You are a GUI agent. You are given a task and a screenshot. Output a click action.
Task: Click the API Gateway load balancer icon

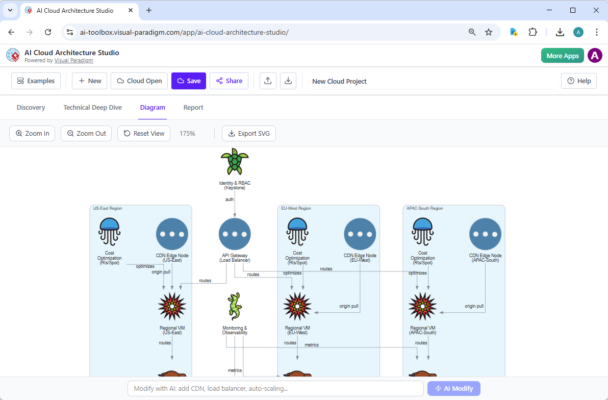(x=234, y=233)
